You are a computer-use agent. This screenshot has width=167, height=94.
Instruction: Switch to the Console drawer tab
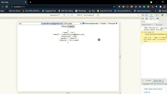click(148, 80)
